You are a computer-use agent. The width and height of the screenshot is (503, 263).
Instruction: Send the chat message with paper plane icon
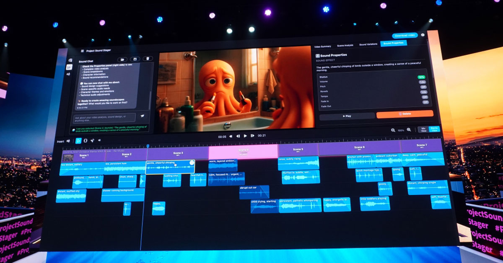(x=143, y=116)
